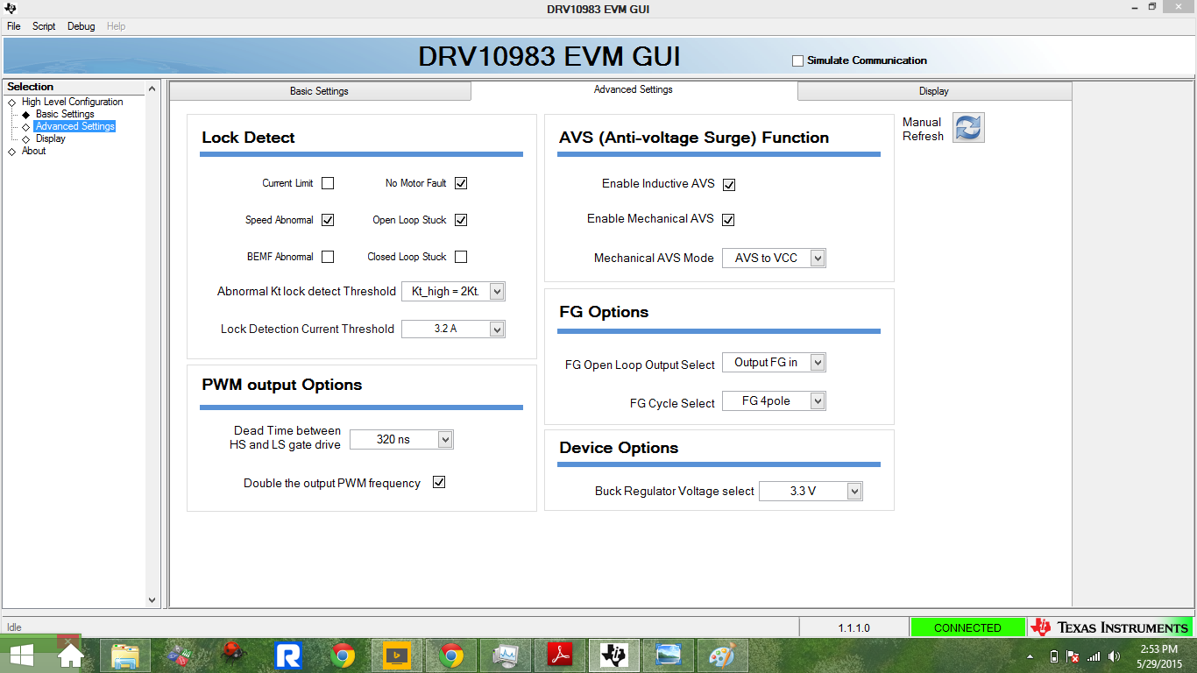The width and height of the screenshot is (1197, 673).
Task: Select High Level Configuration in Selection tree
Action: pyautogui.click(x=72, y=102)
